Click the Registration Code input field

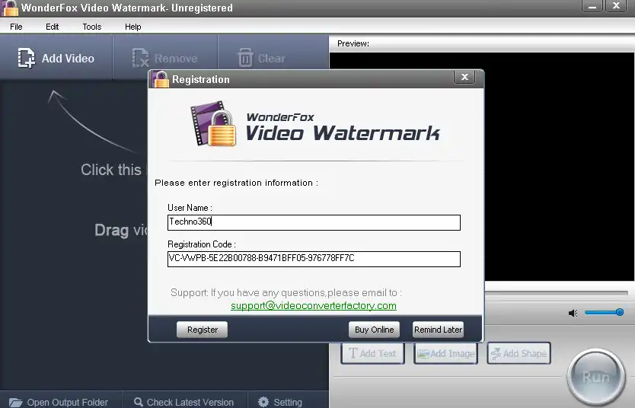click(314, 259)
